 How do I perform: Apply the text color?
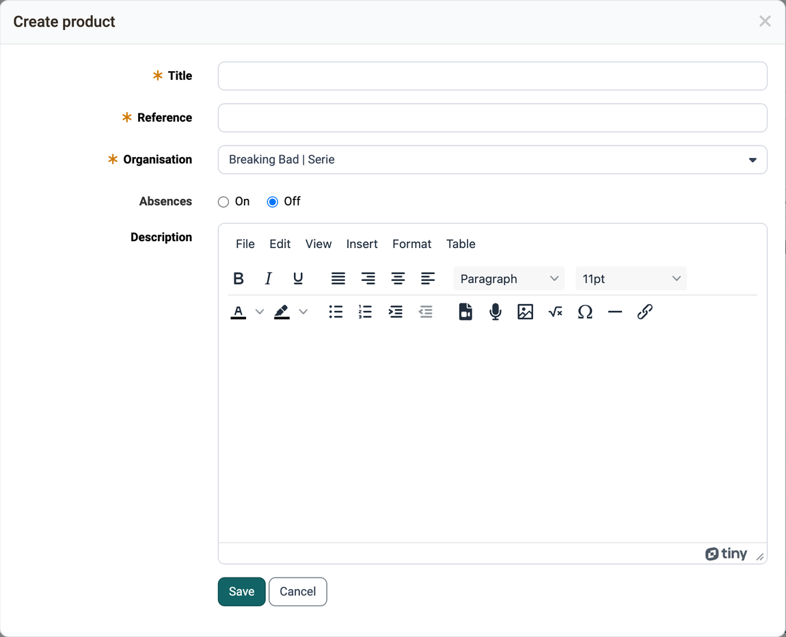(x=239, y=312)
